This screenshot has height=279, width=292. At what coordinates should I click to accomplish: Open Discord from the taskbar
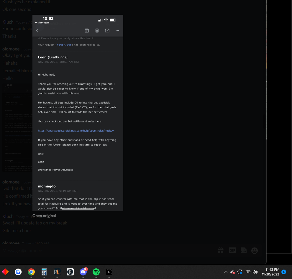[83, 272]
